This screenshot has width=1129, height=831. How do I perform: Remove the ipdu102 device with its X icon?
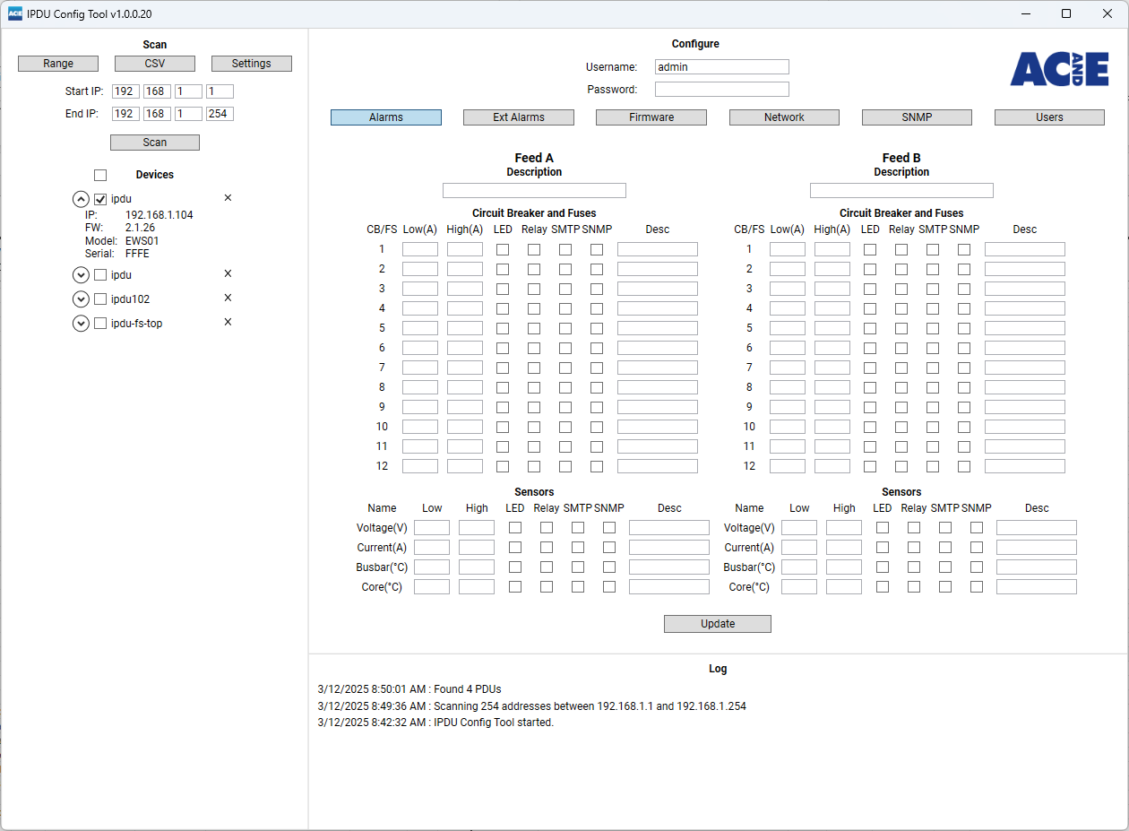[228, 299]
